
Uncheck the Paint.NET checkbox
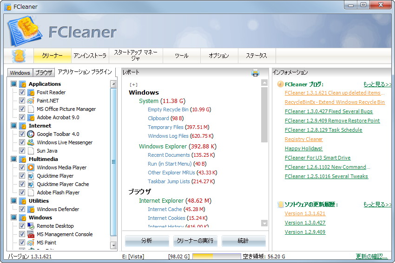[x=22, y=101]
